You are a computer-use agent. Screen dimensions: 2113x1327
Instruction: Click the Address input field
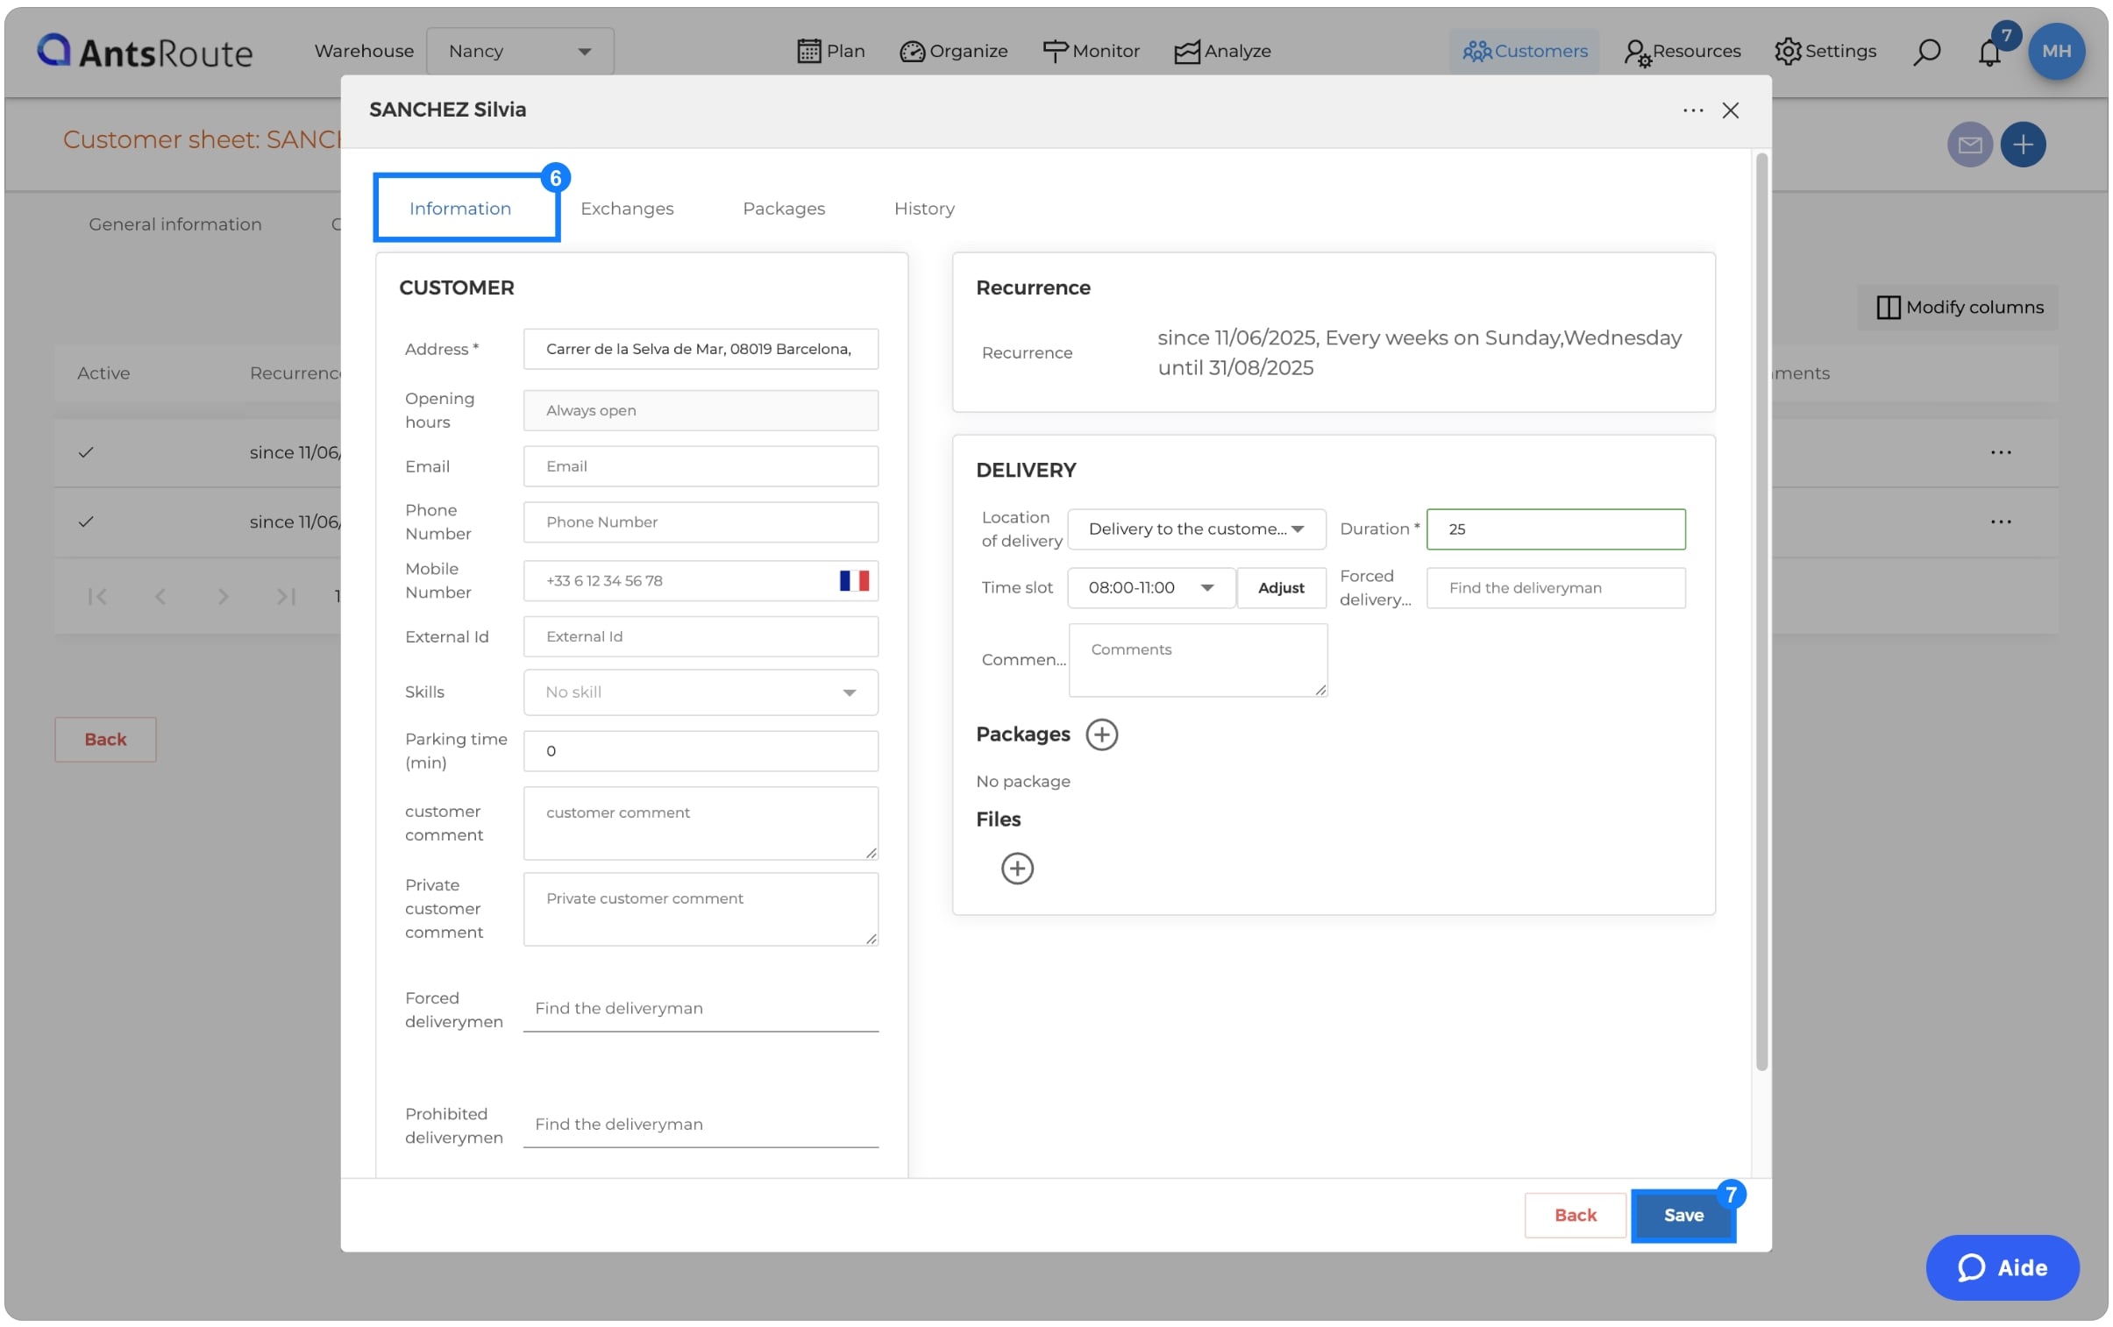701,349
